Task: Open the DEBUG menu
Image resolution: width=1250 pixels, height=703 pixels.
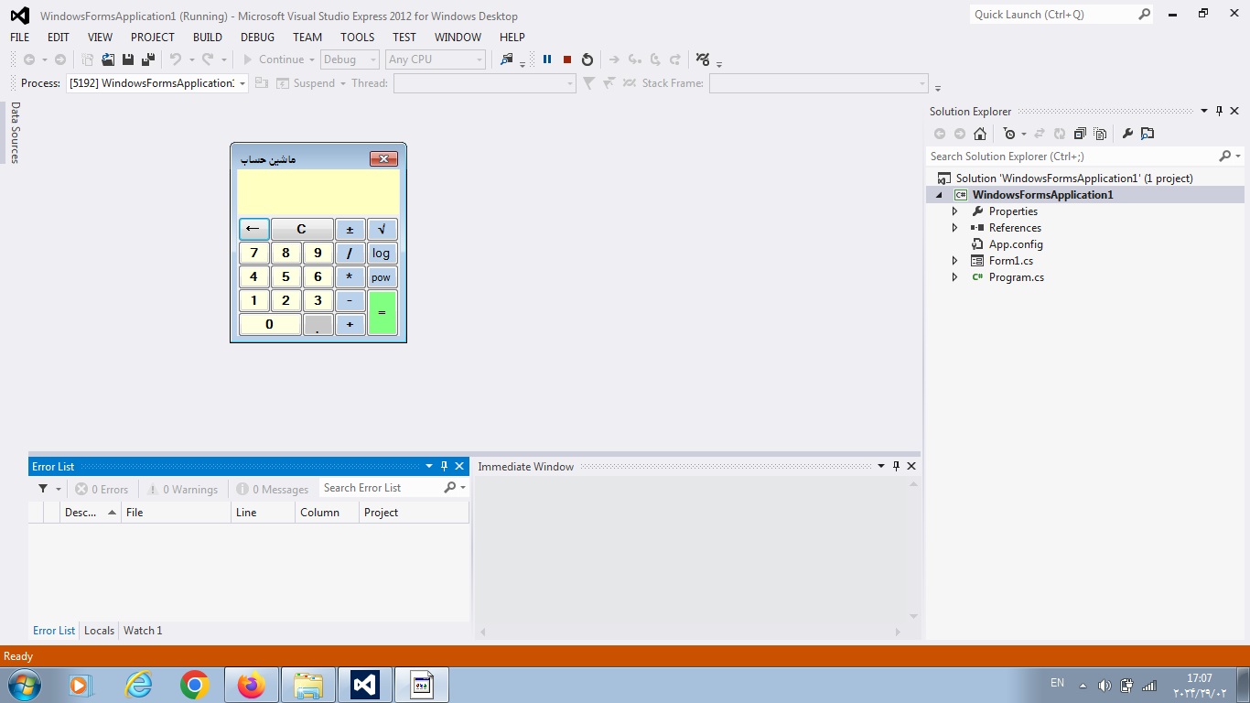Action: (x=257, y=38)
